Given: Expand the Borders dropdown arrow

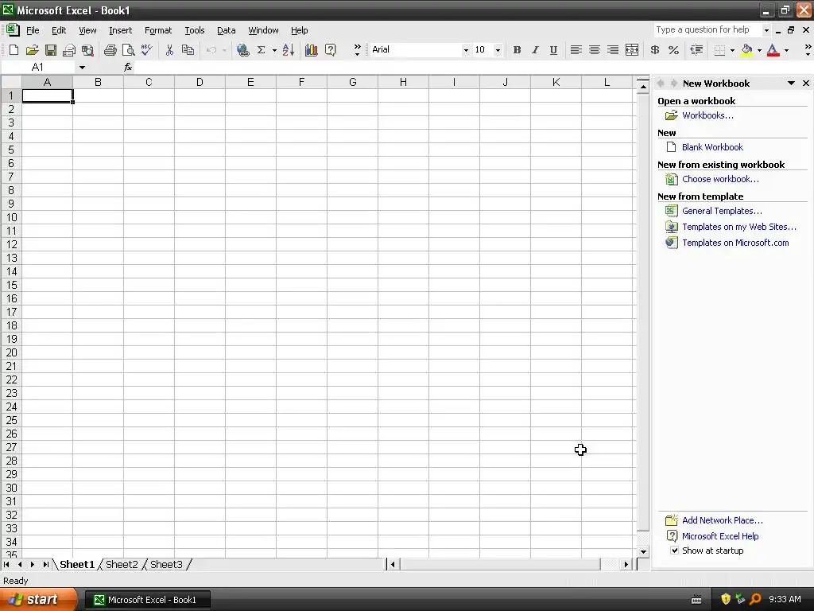Looking at the screenshot, I should coord(732,50).
